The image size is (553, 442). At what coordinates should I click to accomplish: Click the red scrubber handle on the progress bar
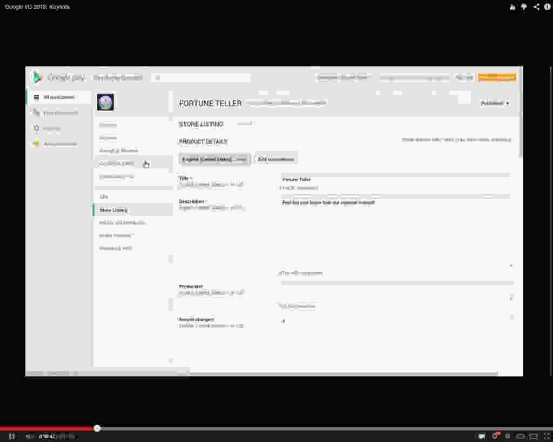97,429
